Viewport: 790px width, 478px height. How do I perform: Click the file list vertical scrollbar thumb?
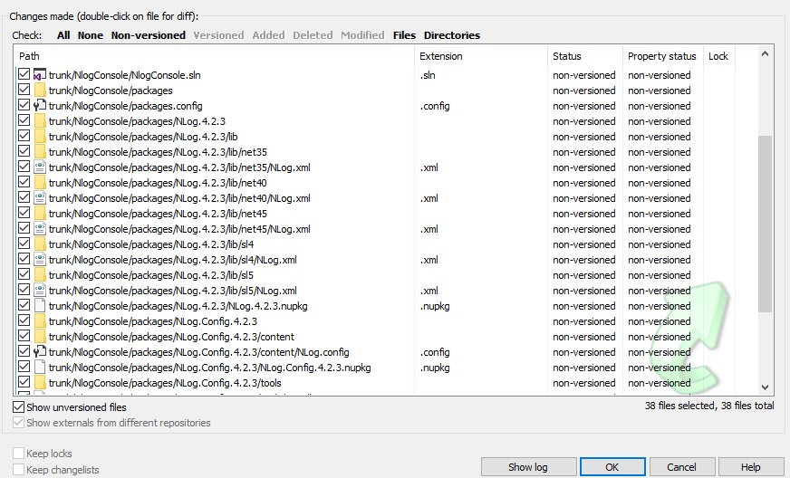765,224
